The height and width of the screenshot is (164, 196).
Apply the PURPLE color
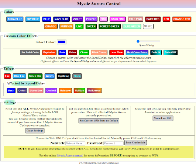point(91,19)
